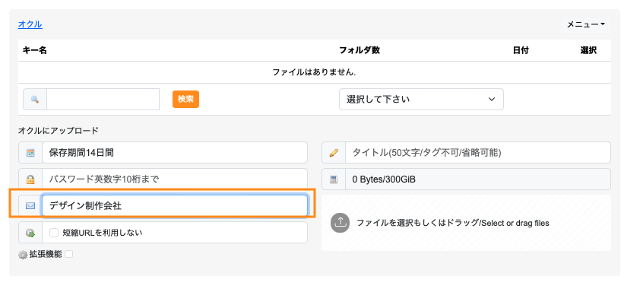Click the file drop zone area
This screenshot has width=643, height=289.
[x=466, y=223]
